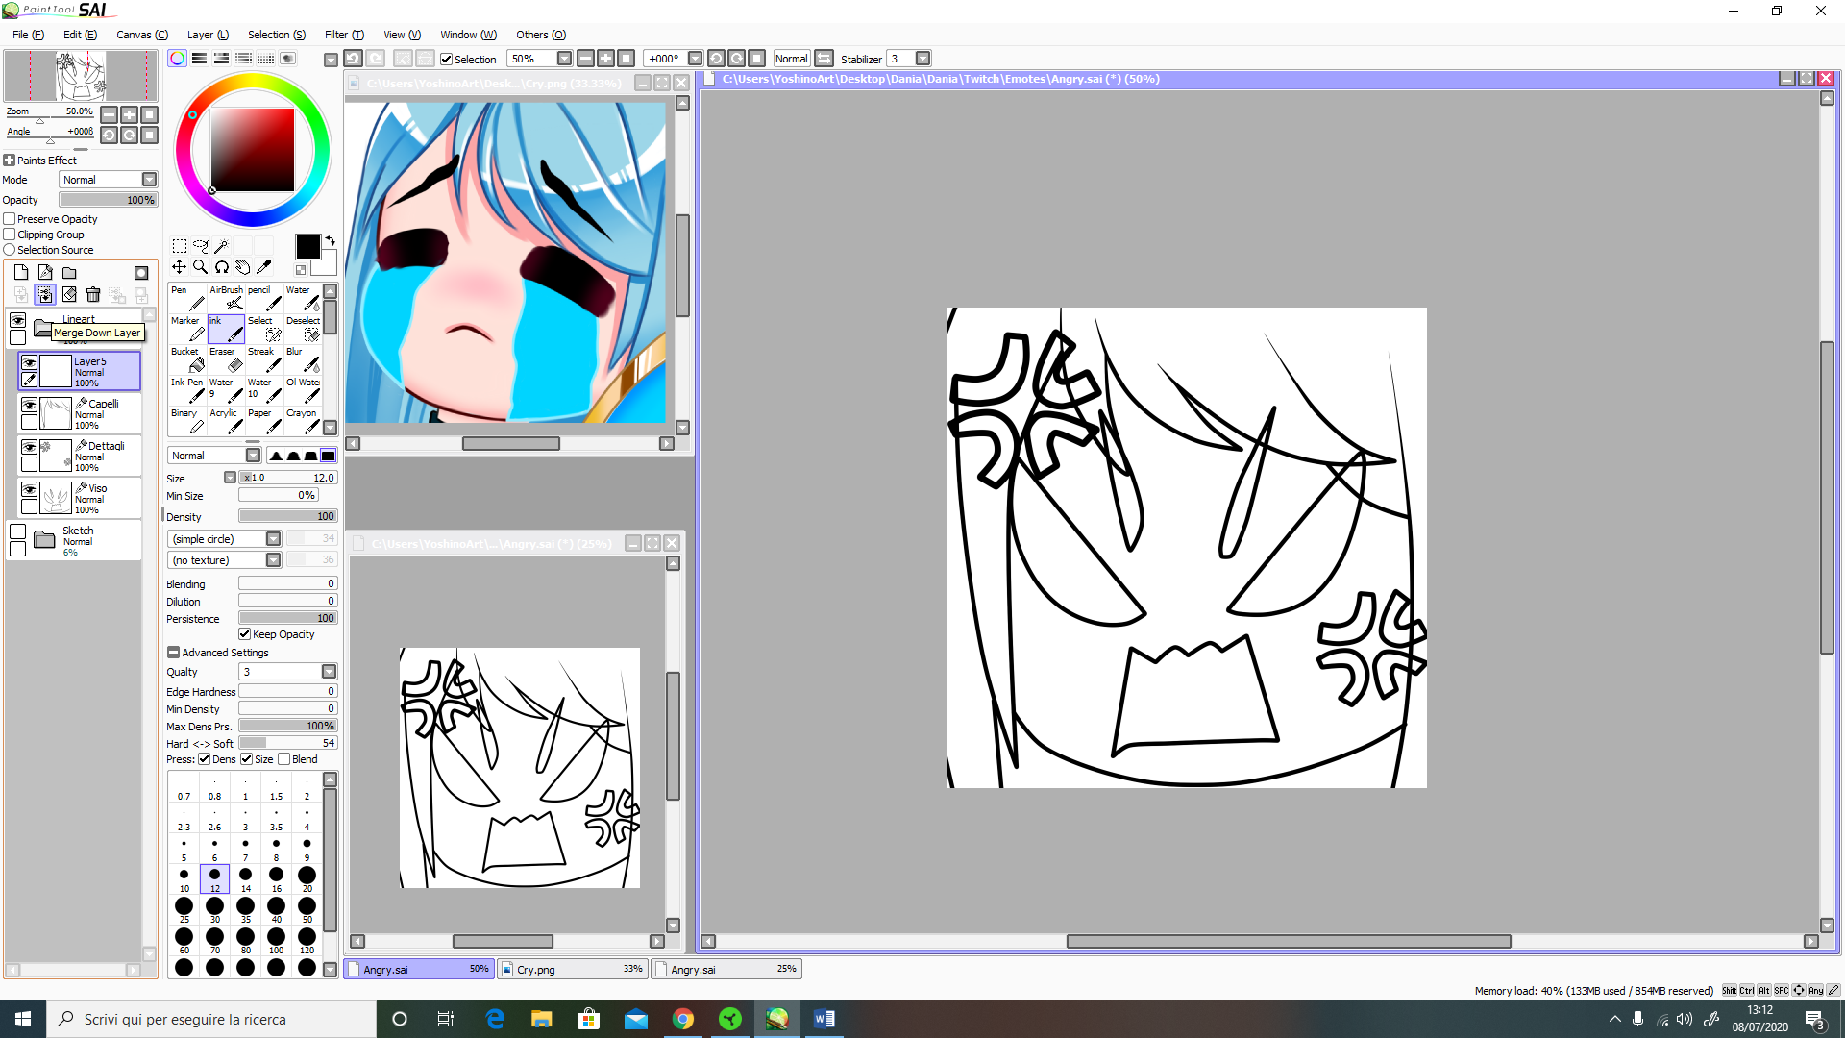Select the AirBrush tool
The width and height of the screenshot is (1845, 1038).
tap(226, 298)
